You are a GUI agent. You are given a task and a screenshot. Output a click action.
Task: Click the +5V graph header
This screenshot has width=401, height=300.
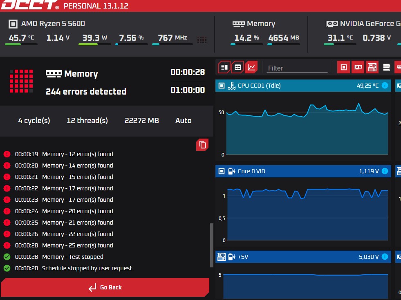tap(303, 257)
